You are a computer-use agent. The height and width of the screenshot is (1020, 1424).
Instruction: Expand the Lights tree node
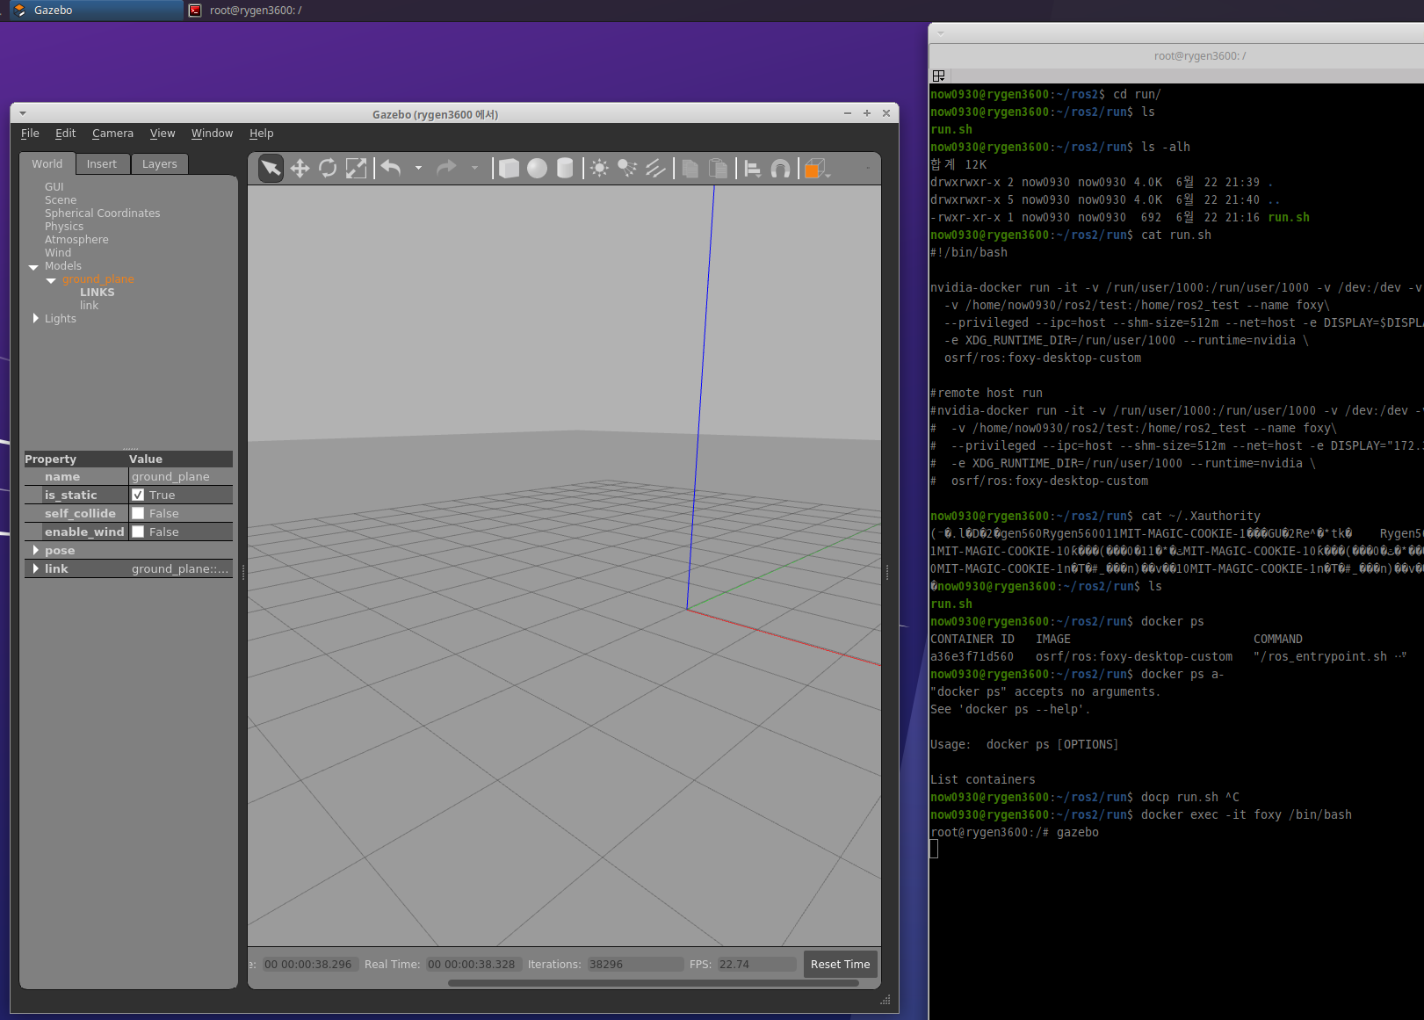[36, 318]
